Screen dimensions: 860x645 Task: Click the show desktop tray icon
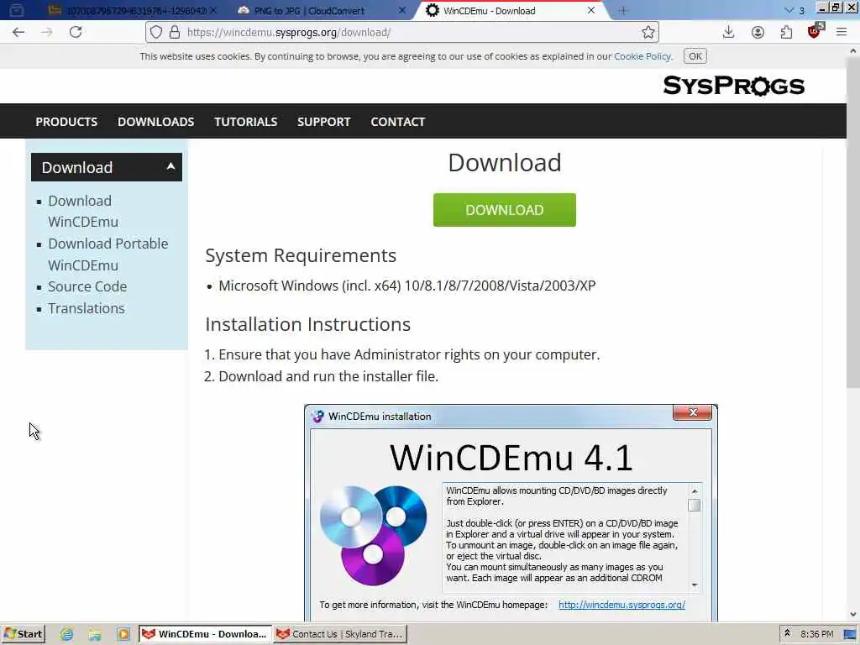pyautogui.click(x=850, y=634)
